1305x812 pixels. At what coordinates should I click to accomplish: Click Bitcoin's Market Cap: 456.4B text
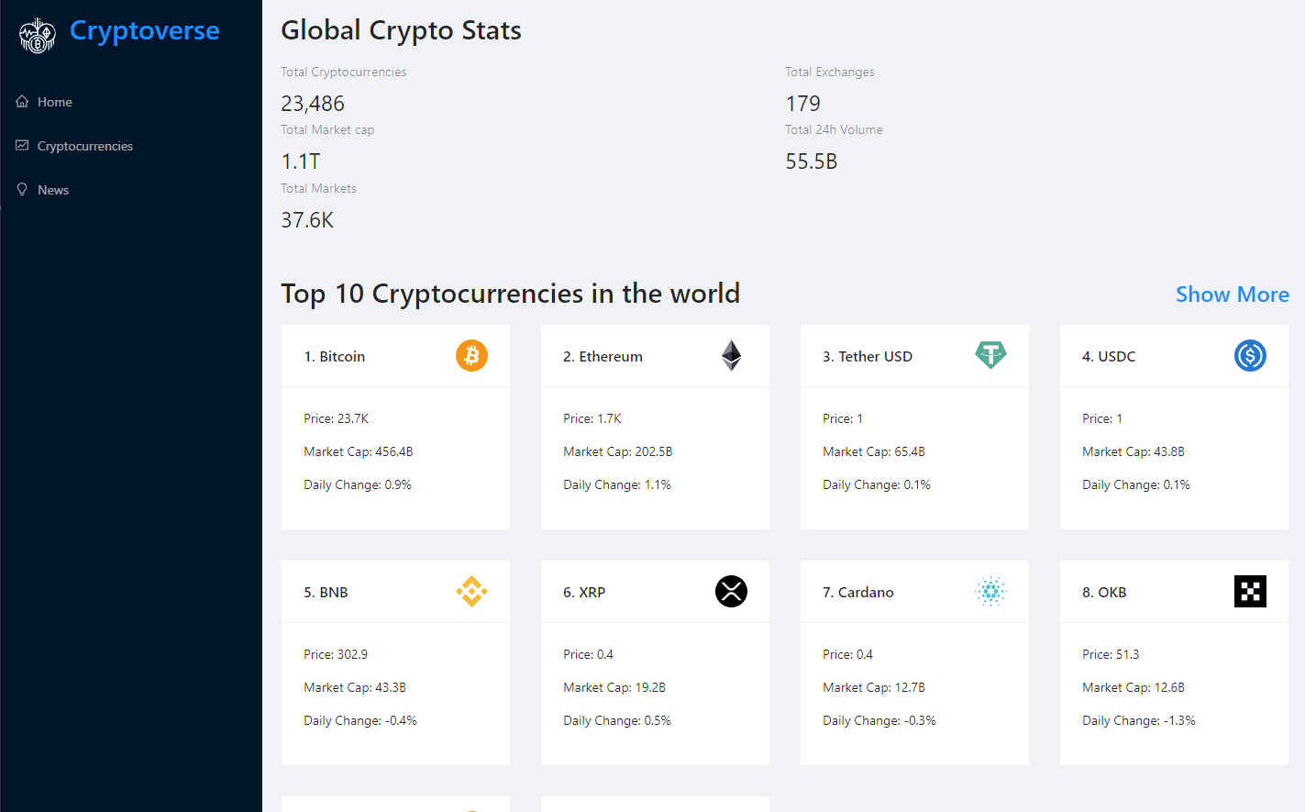[359, 451]
